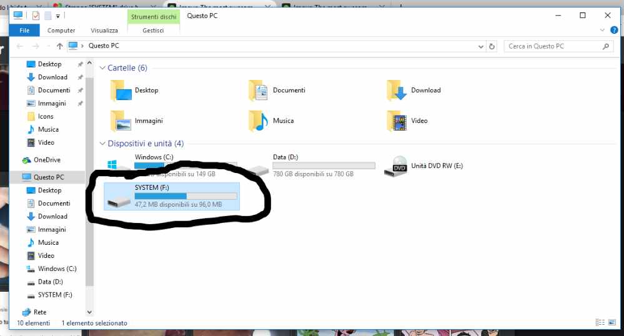Viewport: 624px width, 336px height.
Task: Collapse the Dispositivi e unità (4) group
Action: (x=102, y=144)
